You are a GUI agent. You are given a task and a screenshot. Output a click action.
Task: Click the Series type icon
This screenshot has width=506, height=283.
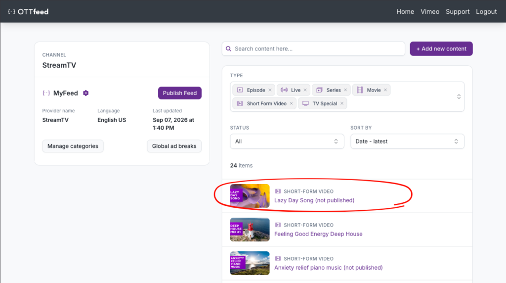pyautogui.click(x=319, y=90)
